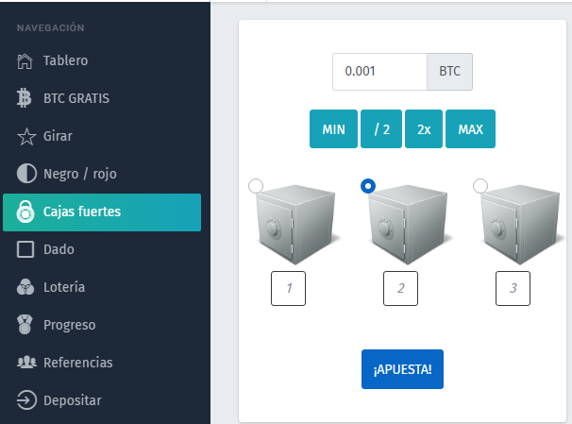
Task: Click the third safe image
Action: point(519,225)
